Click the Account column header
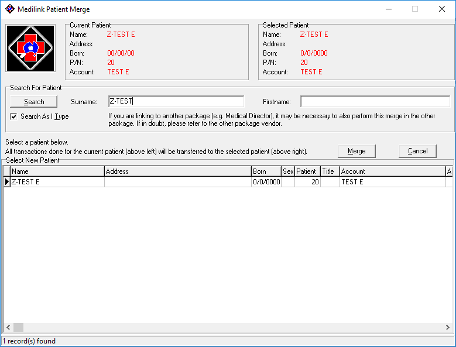The width and height of the screenshot is (456, 347). tap(393, 171)
